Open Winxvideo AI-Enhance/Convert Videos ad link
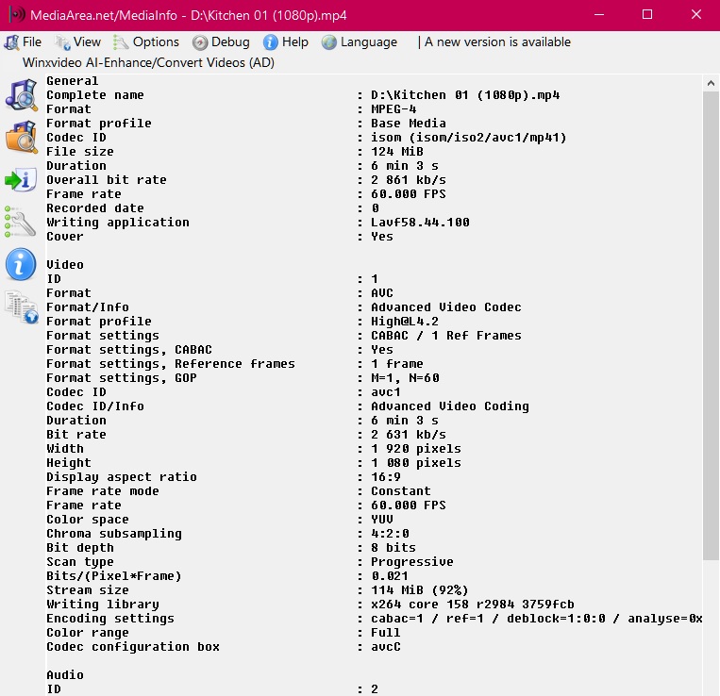The image size is (720, 696). [x=148, y=63]
